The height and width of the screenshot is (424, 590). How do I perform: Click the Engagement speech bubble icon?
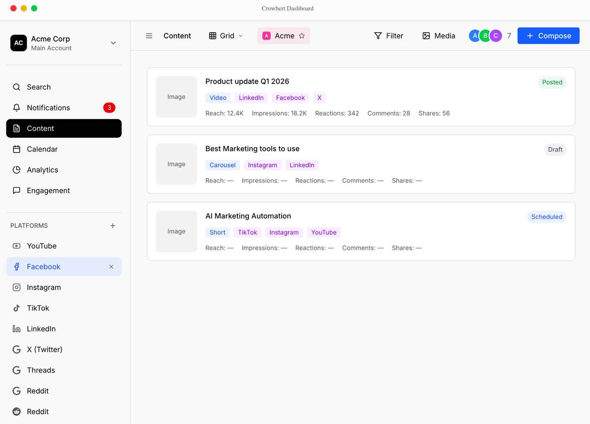[x=17, y=191]
